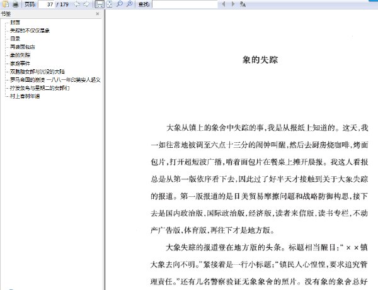Viewport: 378px width, 290px height.
Task: Open a file with the folder icon
Action: [x=5, y=4]
